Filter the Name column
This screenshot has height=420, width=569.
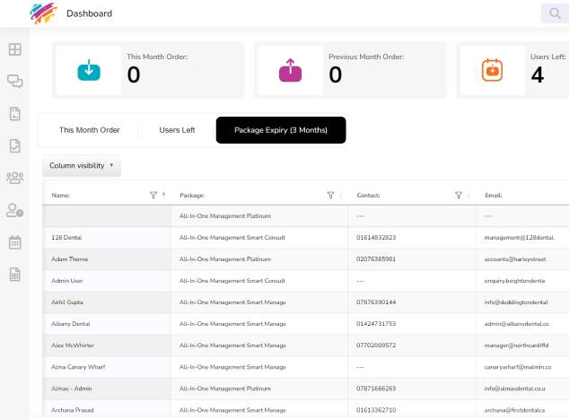tap(153, 196)
